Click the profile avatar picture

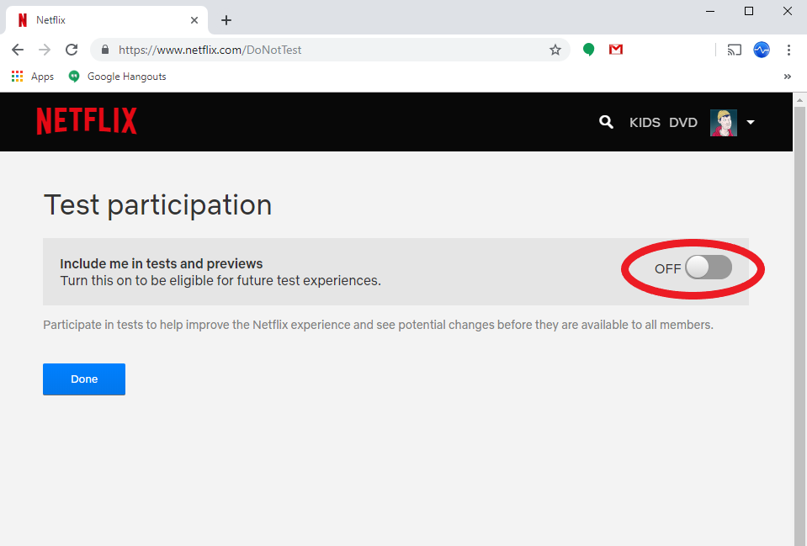click(724, 123)
